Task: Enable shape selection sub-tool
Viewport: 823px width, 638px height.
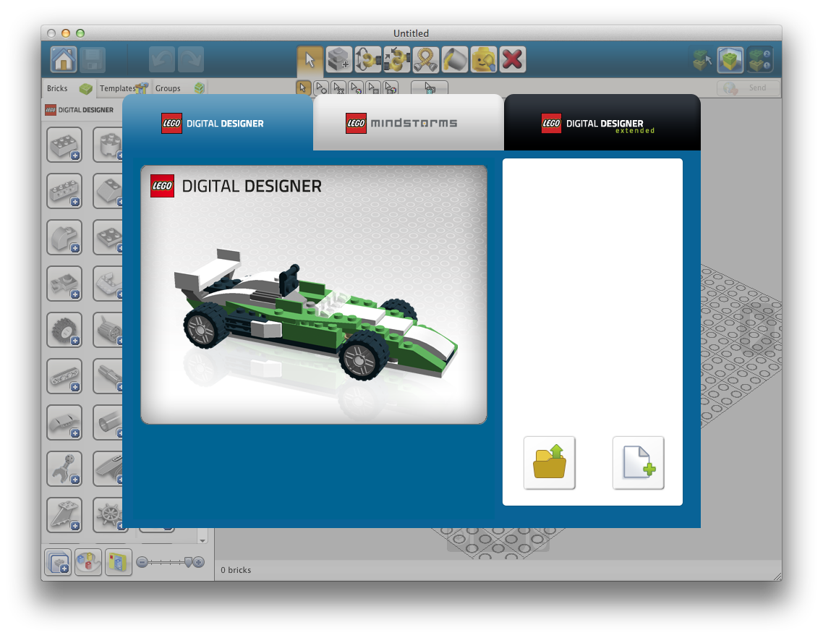Action: click(373, 88)
